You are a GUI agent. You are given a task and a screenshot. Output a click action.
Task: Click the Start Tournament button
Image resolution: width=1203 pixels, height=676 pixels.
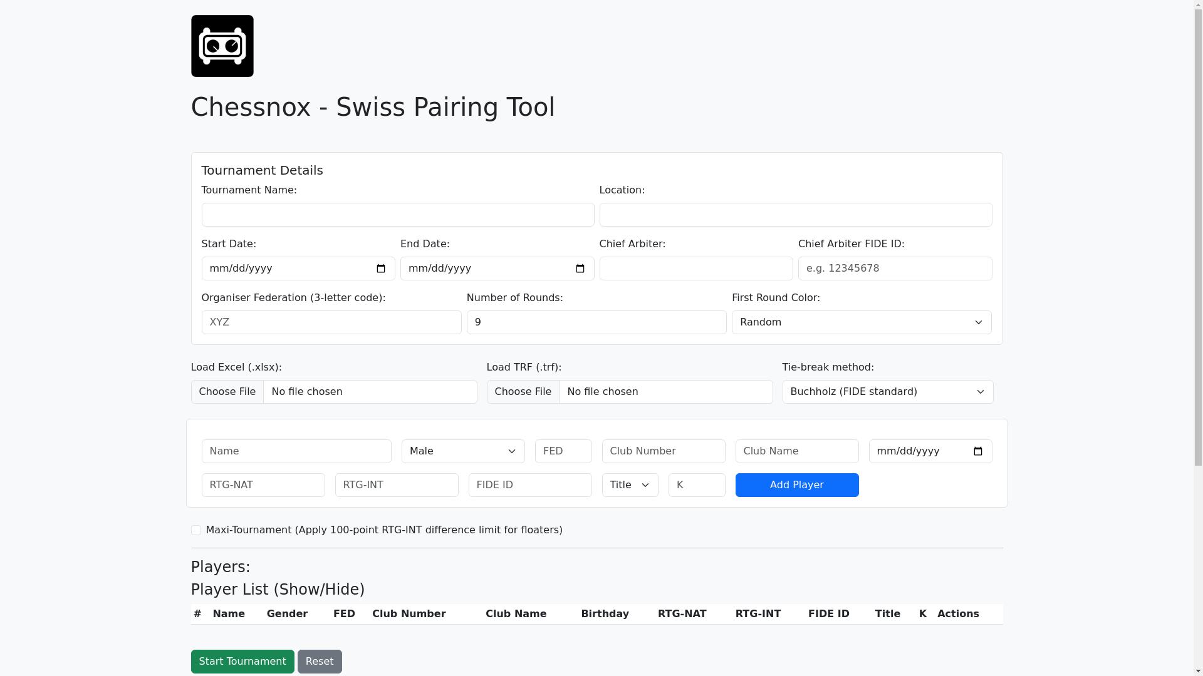(x=242, y=662)
